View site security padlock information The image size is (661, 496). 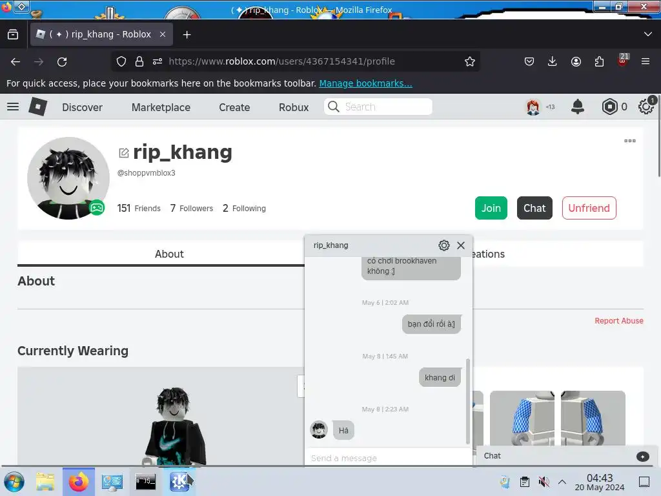[x=139, y=61]
